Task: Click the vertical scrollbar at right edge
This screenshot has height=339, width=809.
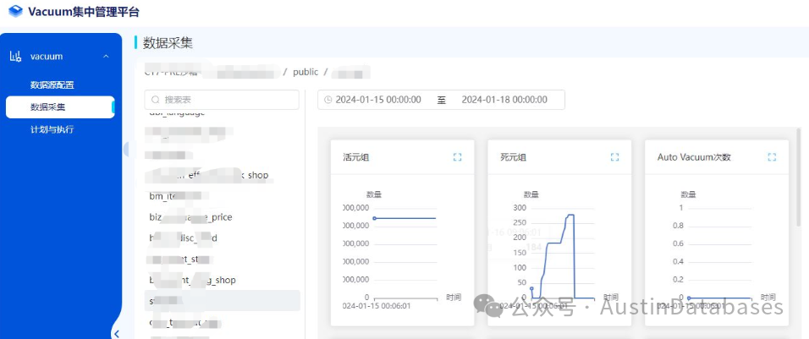Action: (799, 178)
